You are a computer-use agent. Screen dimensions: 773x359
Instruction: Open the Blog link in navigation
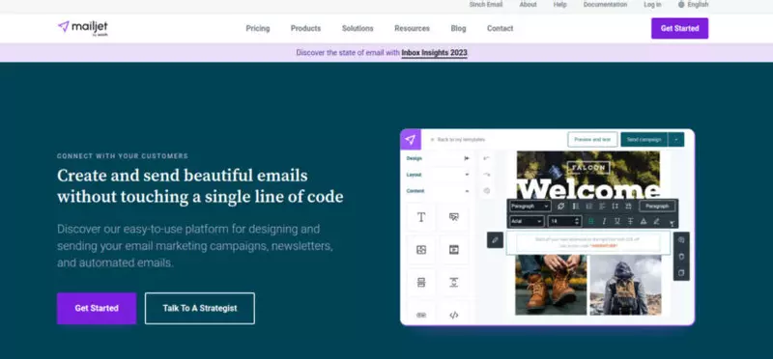pyautogui.click(x=458, y=28)
